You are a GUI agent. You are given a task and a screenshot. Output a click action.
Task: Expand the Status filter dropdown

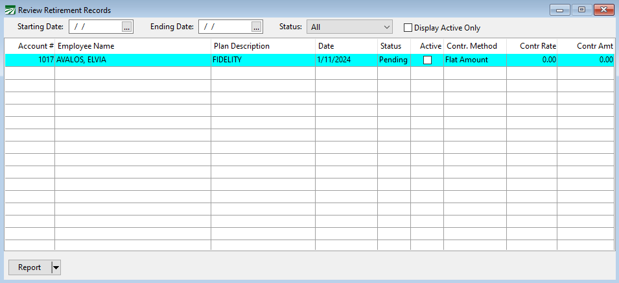tap(386, 27)
